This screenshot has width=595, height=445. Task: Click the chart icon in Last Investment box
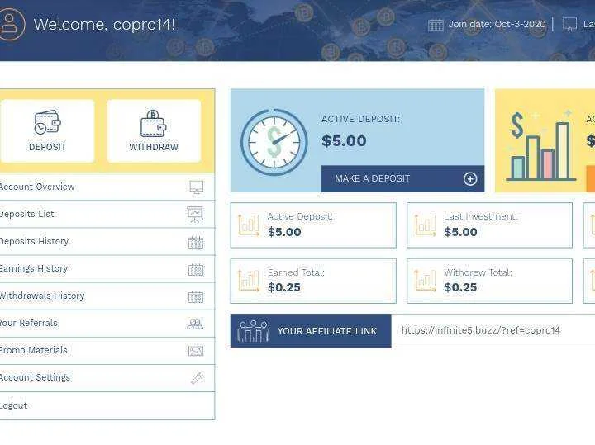point(425,225)
